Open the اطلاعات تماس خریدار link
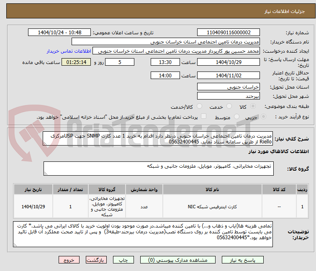 [x=69, y=51]
